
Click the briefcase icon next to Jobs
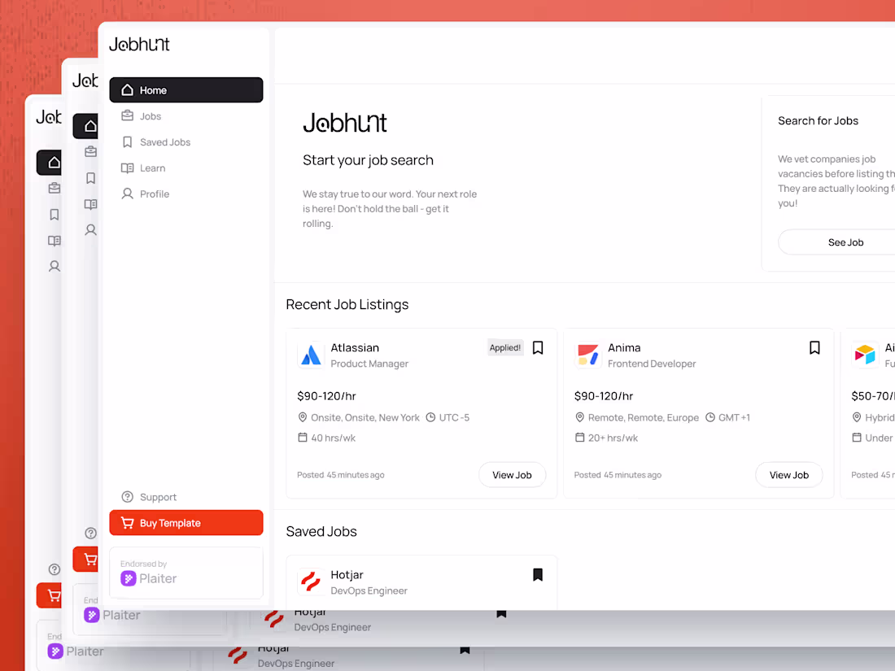(127, 115)
